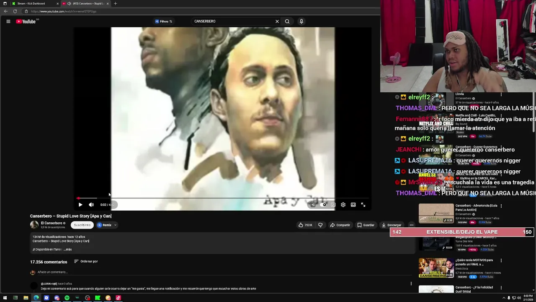
Task: Switch to Microsoft Edge in the taskbar
Action: [36, 298]
